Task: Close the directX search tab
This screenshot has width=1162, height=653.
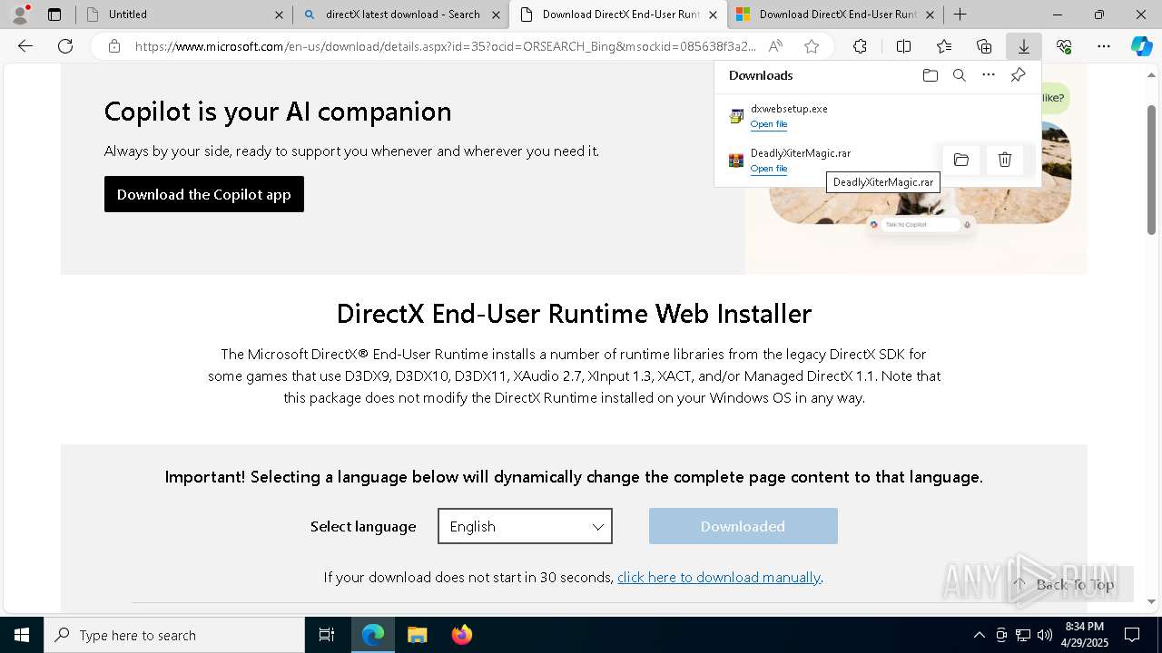Action: 496,15
